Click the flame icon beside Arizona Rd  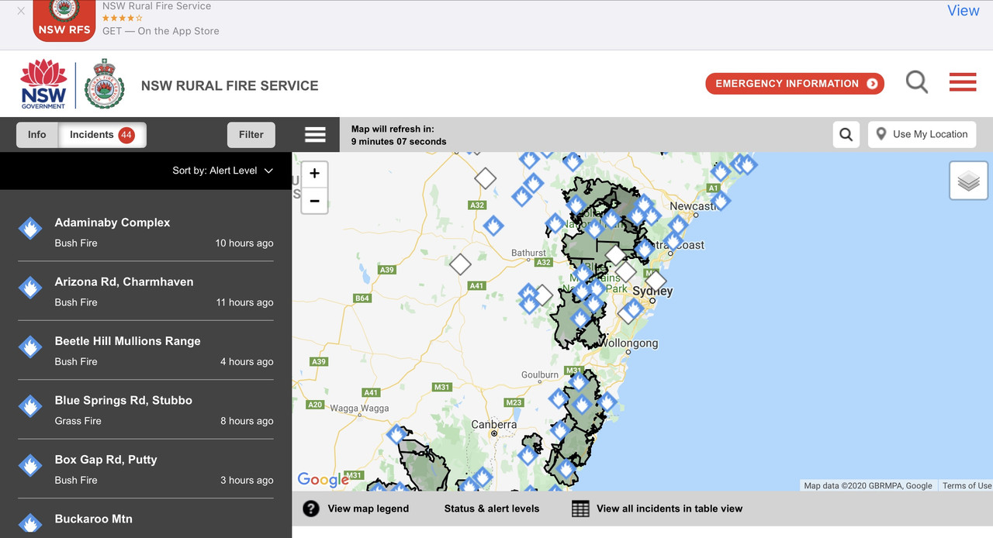[30, 288]
